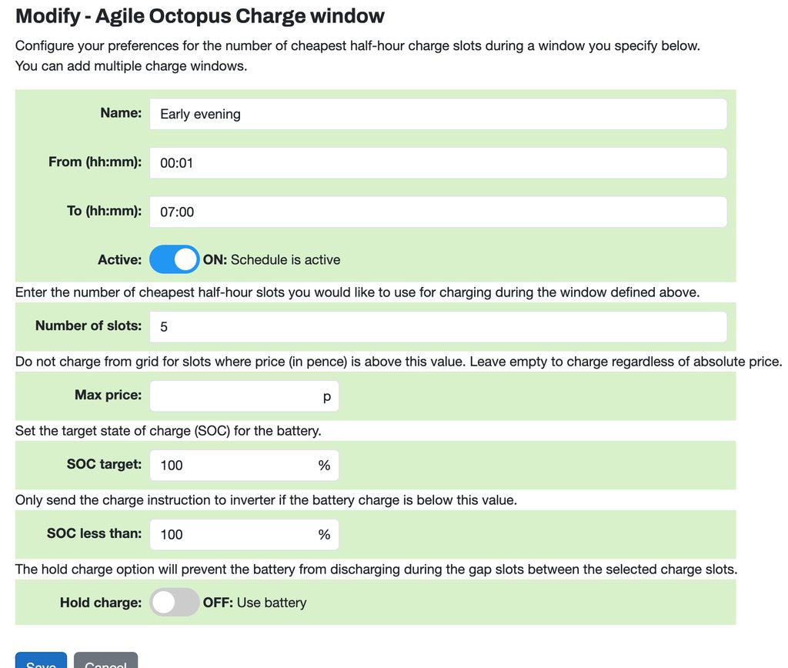The width and height of the screenshot is (788, 668).
Task: Click the "From (hh:mm):" text label
Action: click(95, 162)
